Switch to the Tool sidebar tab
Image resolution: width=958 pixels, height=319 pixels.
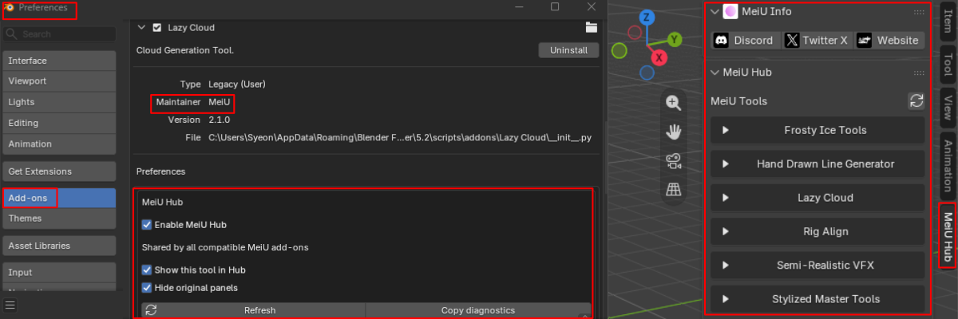click(x=948, y=64)
